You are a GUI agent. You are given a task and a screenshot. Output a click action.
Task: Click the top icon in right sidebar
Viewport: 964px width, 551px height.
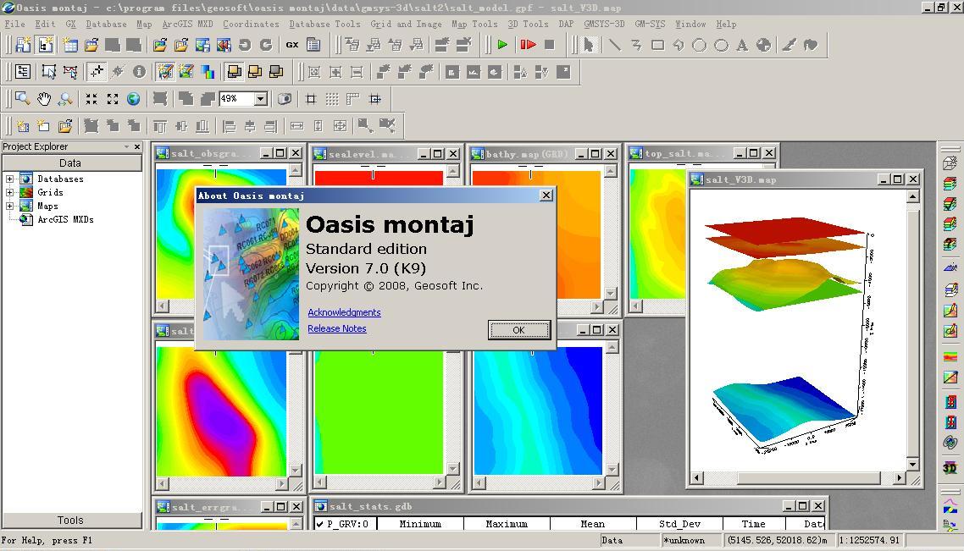point(950,163)
